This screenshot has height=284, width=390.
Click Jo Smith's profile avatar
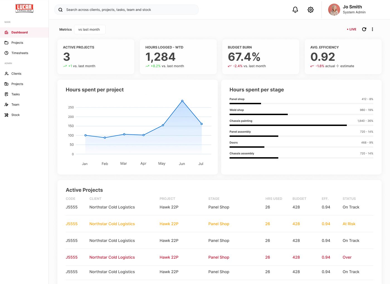tap(334, 9)
